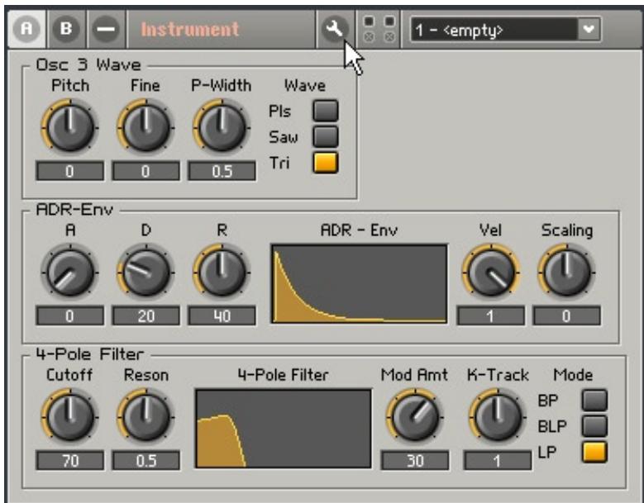This screenshot has height=503, width=644.
Task: Click the Scaling value field
Action: [x=567, y=316]
